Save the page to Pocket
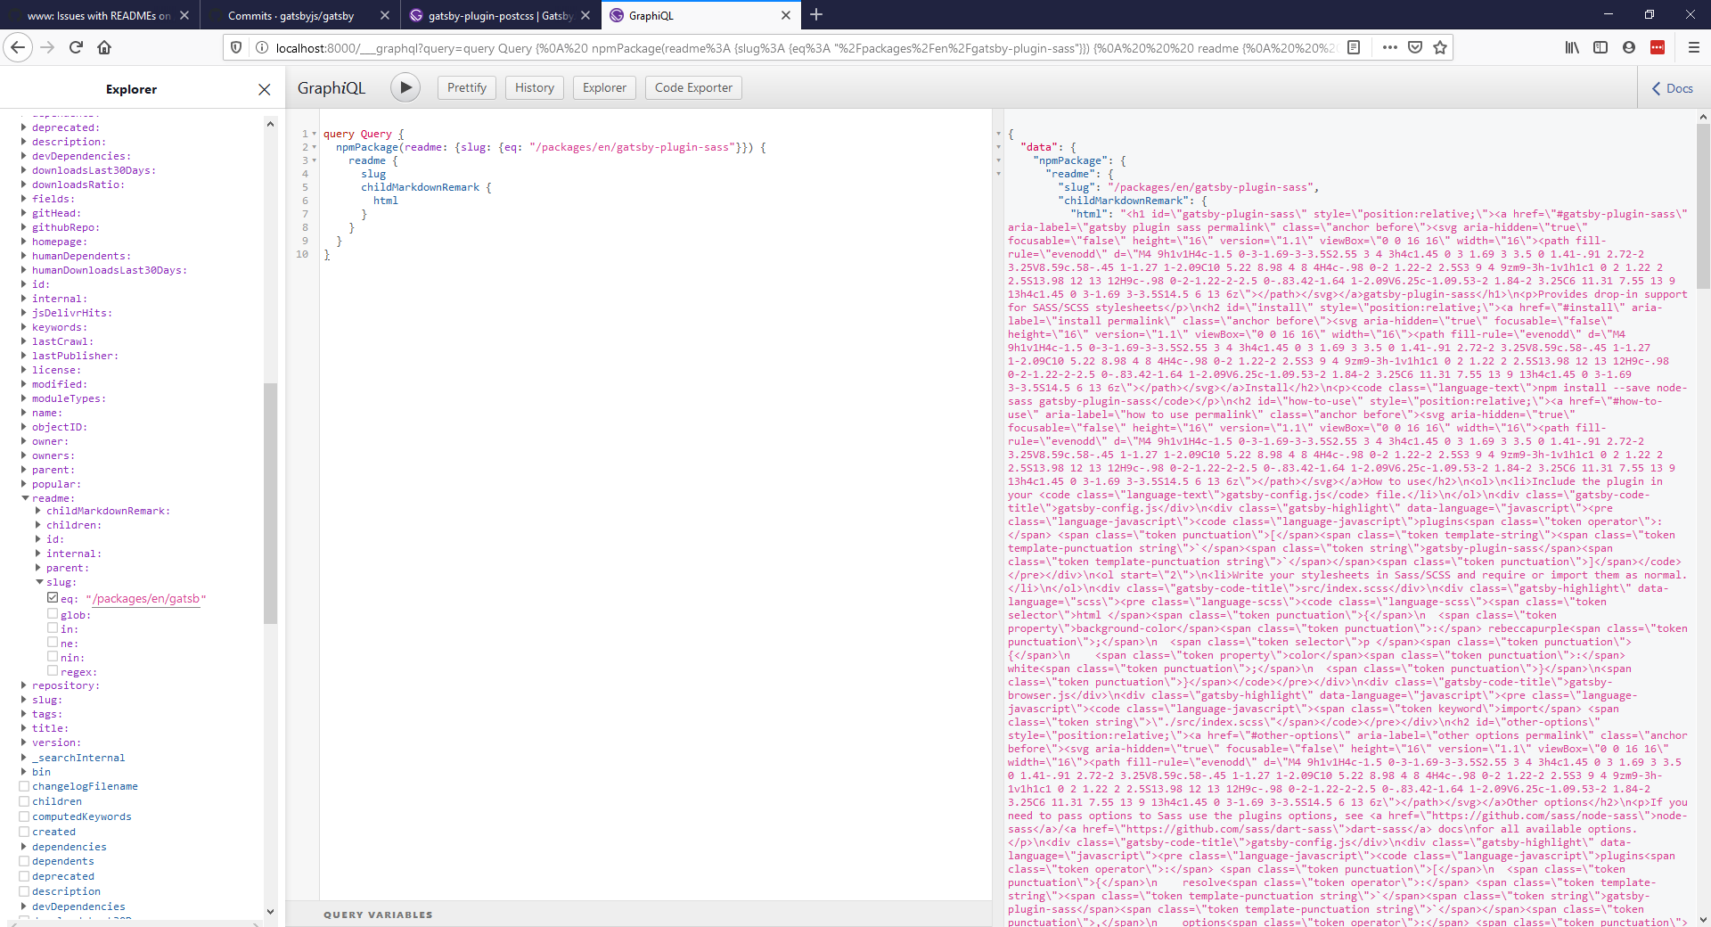 [1415, 47]
